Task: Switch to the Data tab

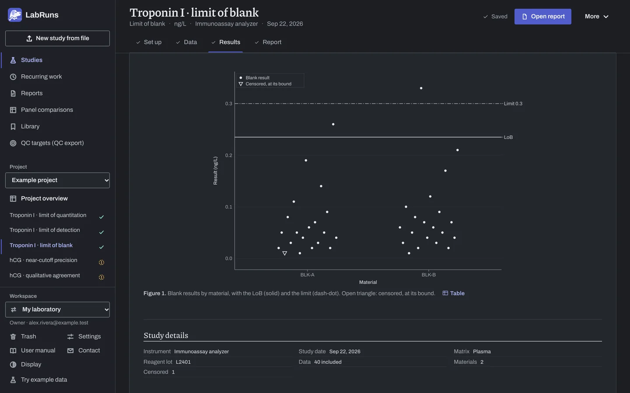Action: (186, 42)
